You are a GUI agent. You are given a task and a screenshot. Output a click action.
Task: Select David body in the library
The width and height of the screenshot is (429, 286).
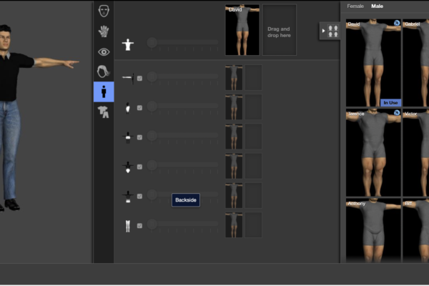click(373, 63)
